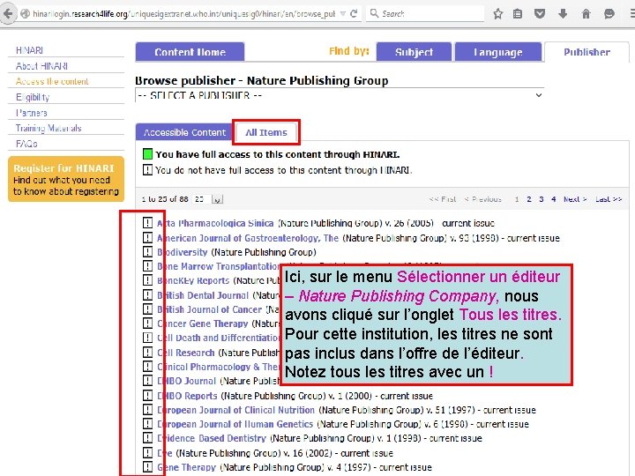Open the downloads arrow icon
Image resolution: width=635 pixels, height=476 pixels.
pyautogui.click(x=563, y=14)
